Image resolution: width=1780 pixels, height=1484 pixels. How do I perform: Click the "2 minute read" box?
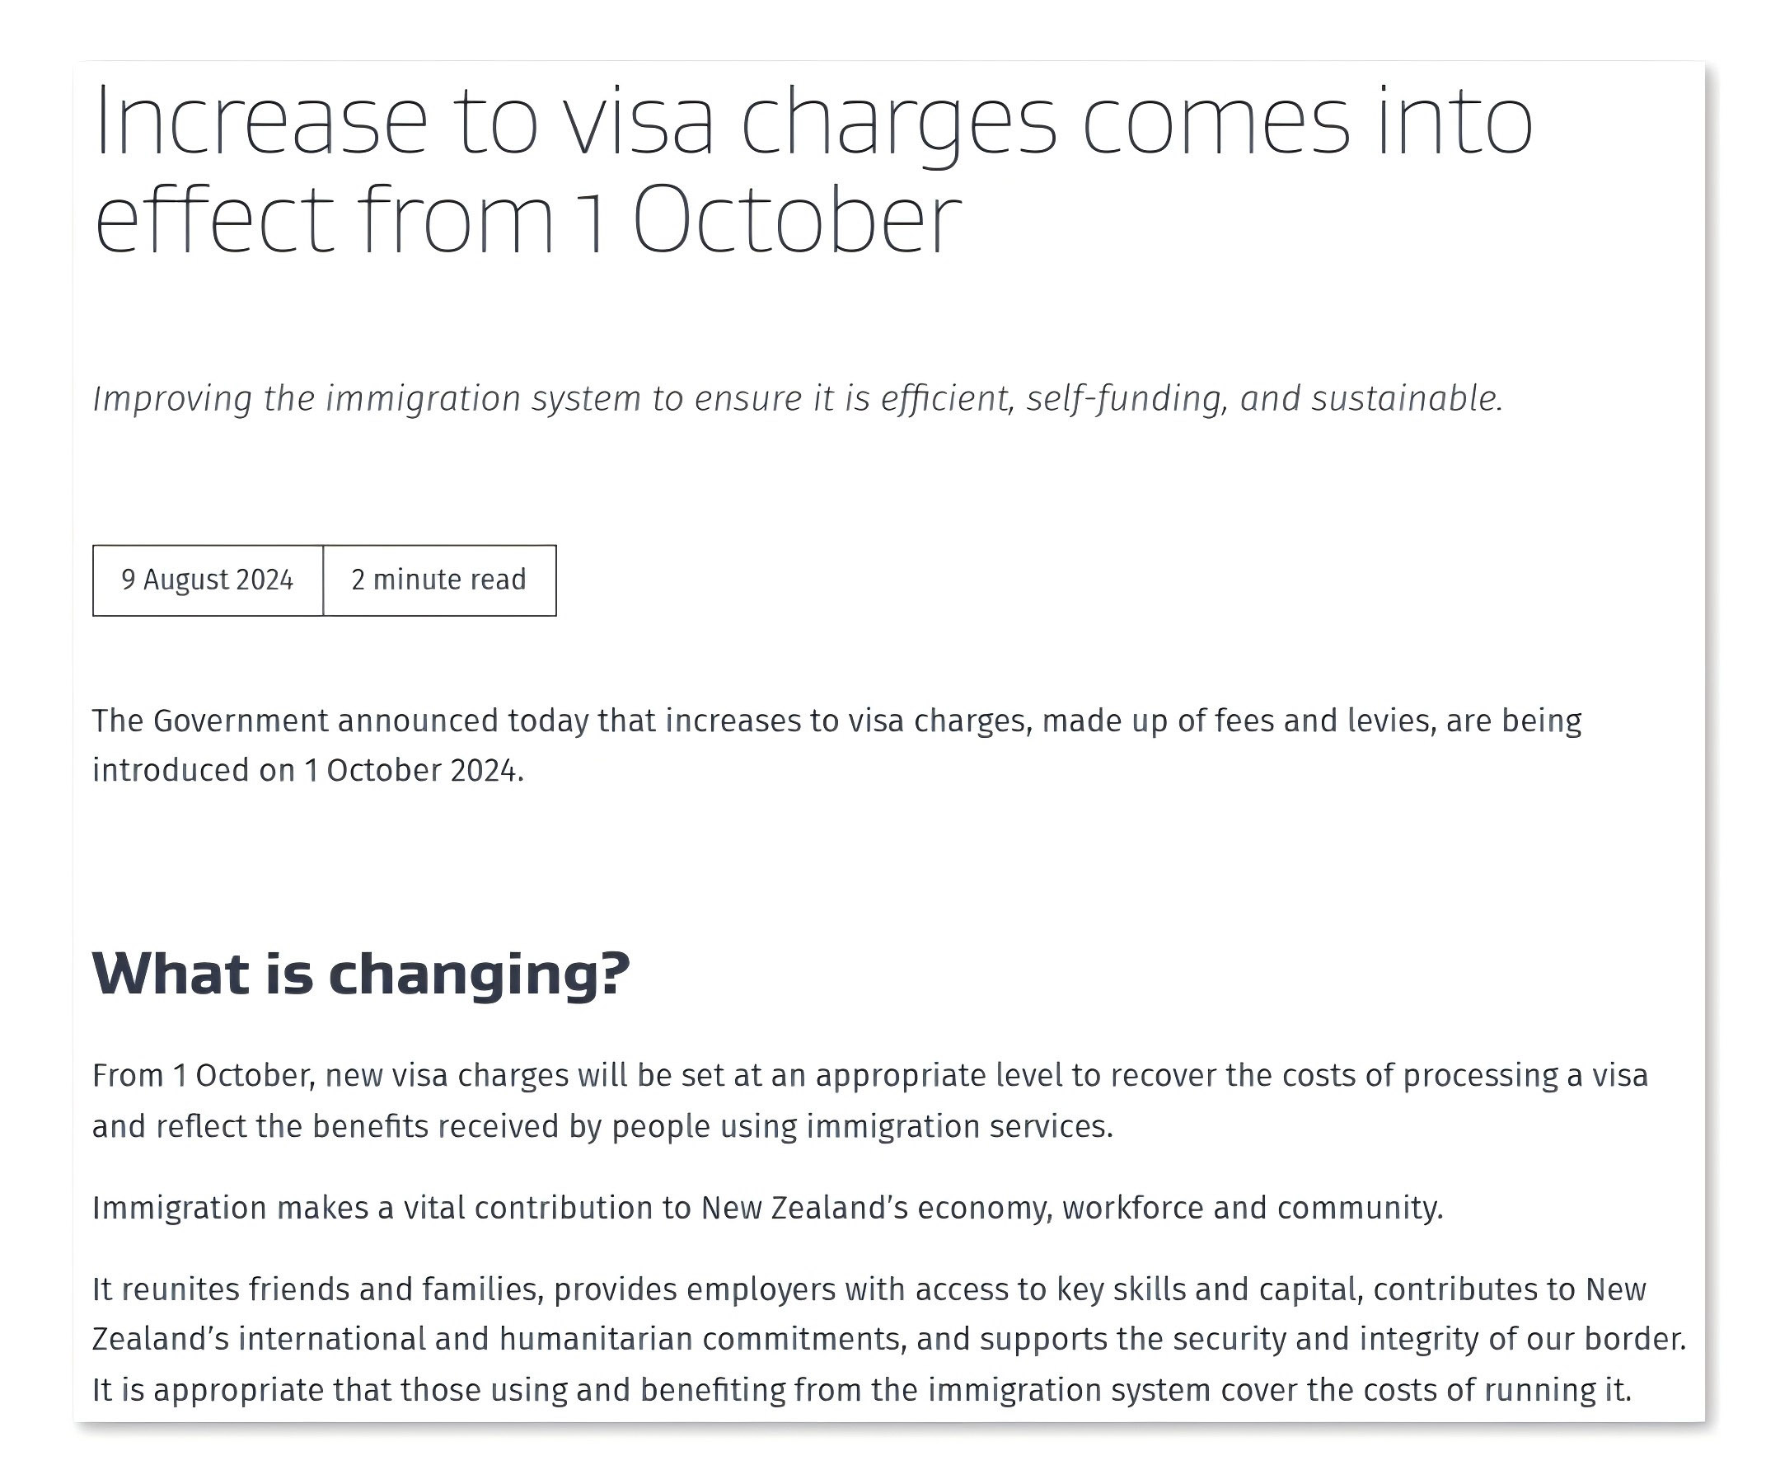pyautogui.click(x=439, y=580)
